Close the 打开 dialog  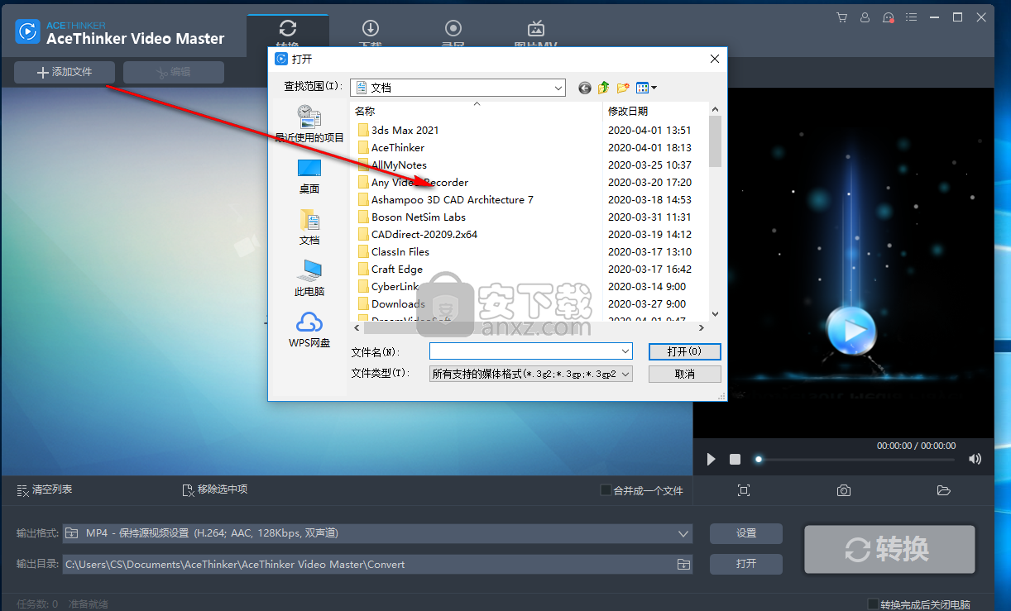[715, 59]
